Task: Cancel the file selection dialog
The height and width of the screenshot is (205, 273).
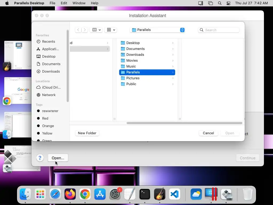Action: (x=208, y=133)
